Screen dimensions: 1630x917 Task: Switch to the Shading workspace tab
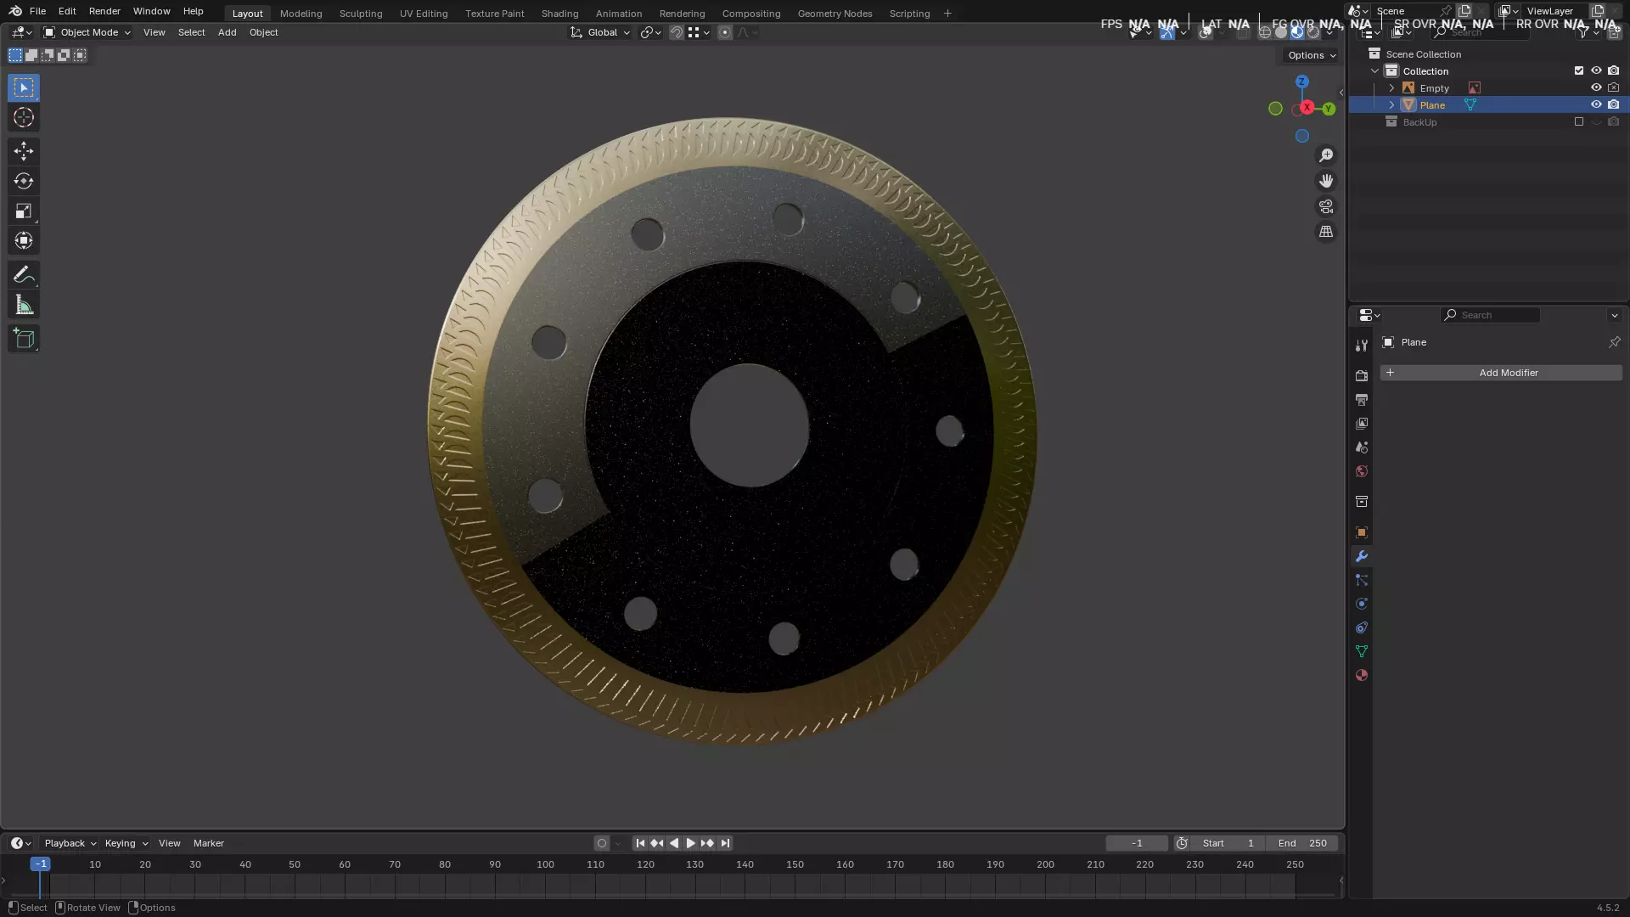559,14
